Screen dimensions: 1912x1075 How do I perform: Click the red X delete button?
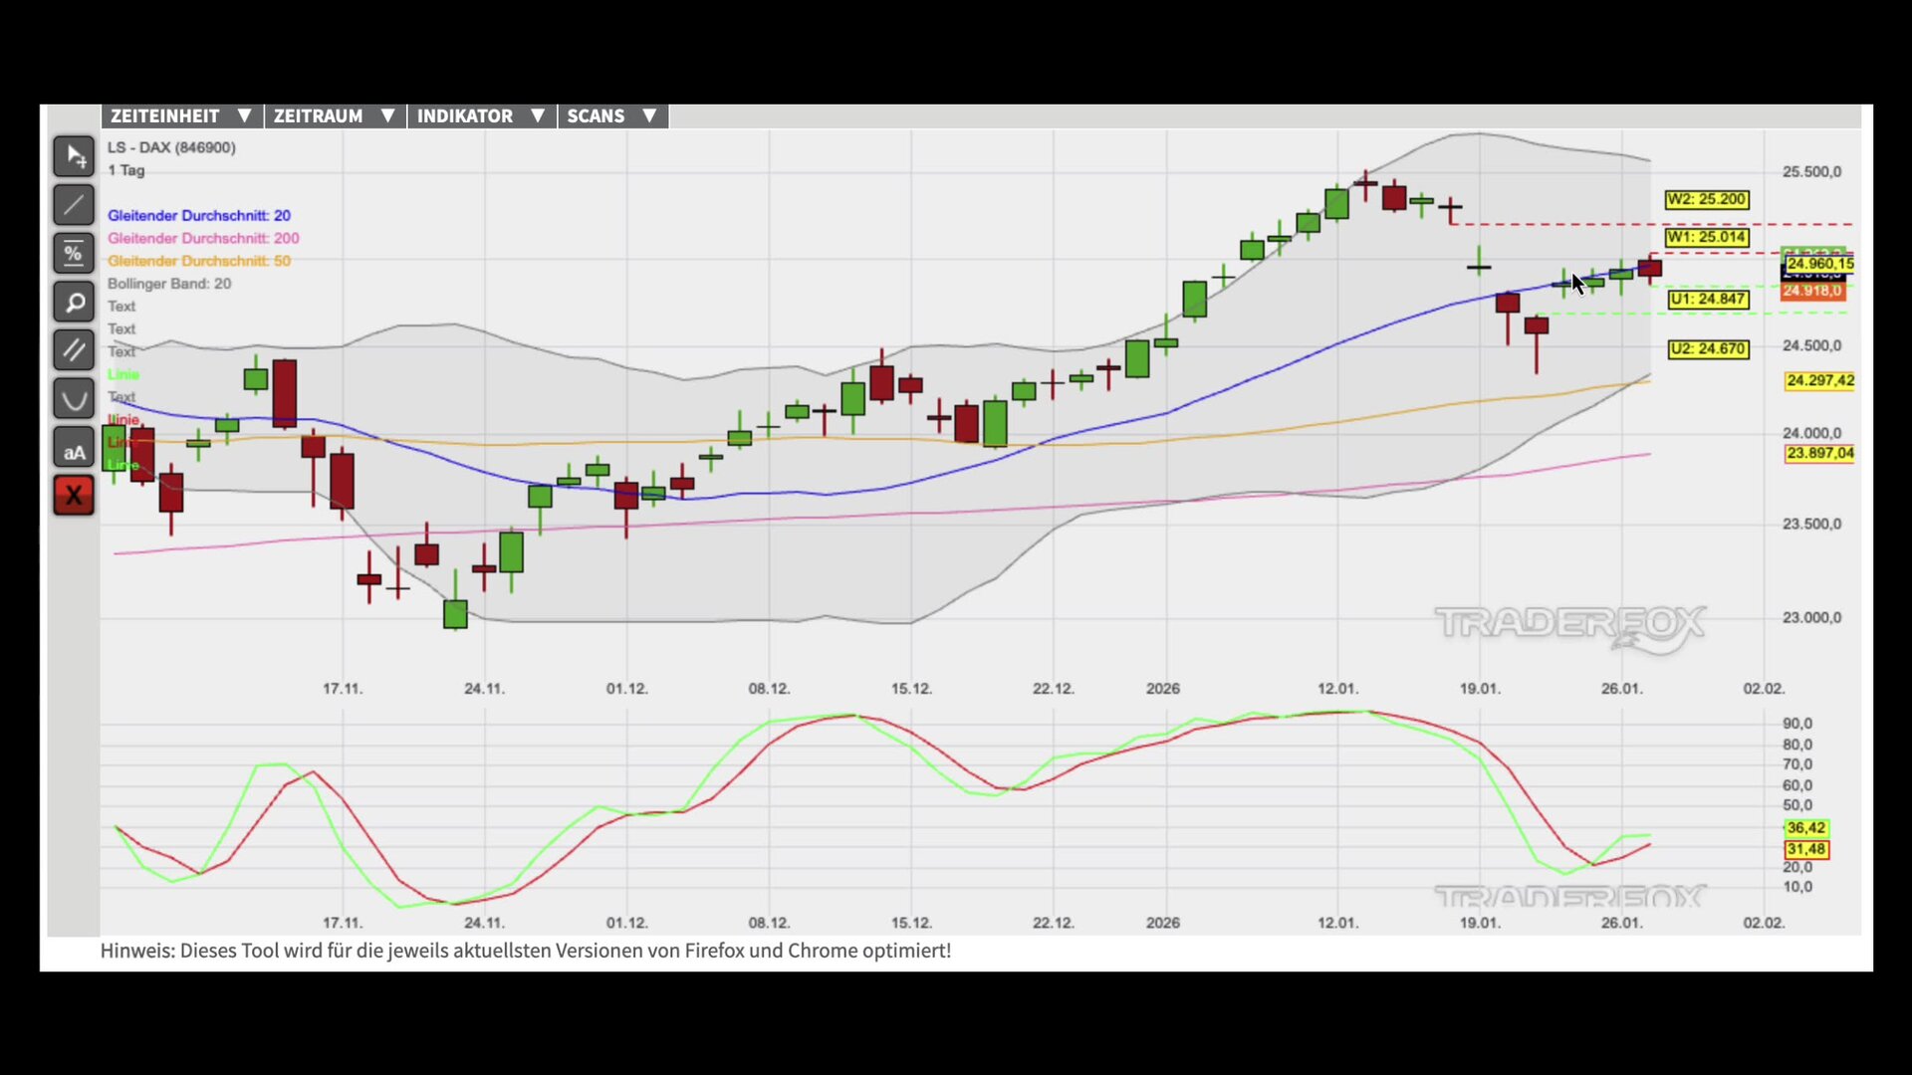tap(74, 496)
